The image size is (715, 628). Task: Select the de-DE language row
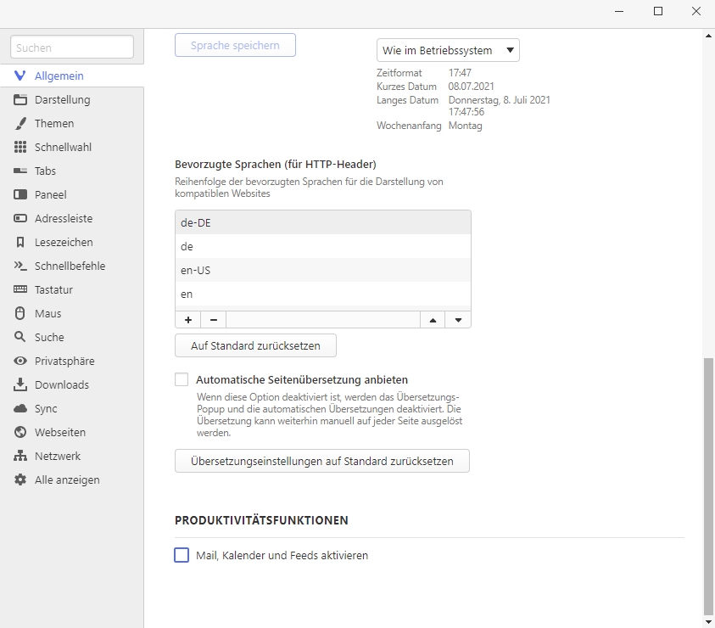[323, 222]
